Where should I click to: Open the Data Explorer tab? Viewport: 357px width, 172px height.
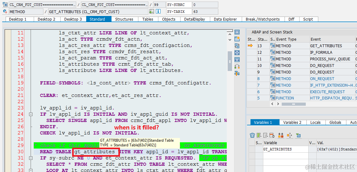(x=226, y=19)
